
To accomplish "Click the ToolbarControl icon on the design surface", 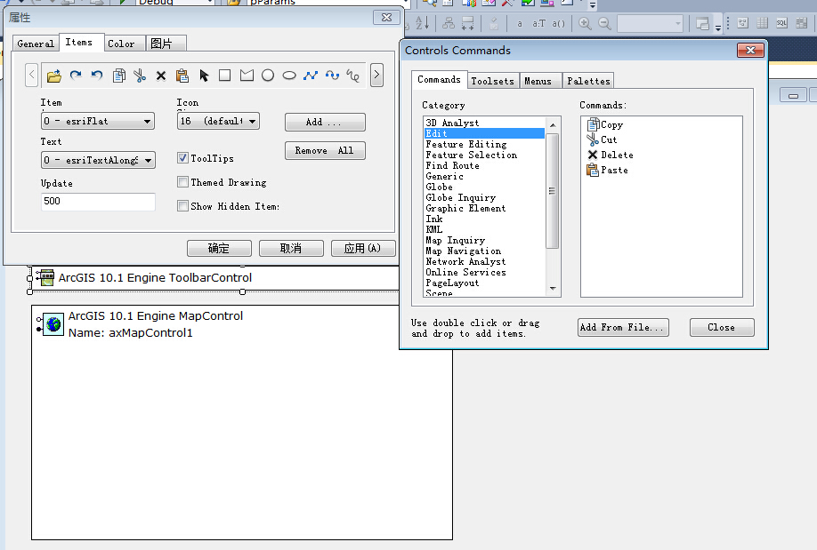I will coord(45,277).
